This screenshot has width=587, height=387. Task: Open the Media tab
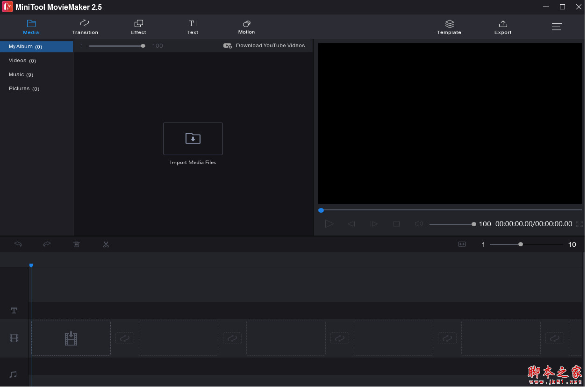31,27
